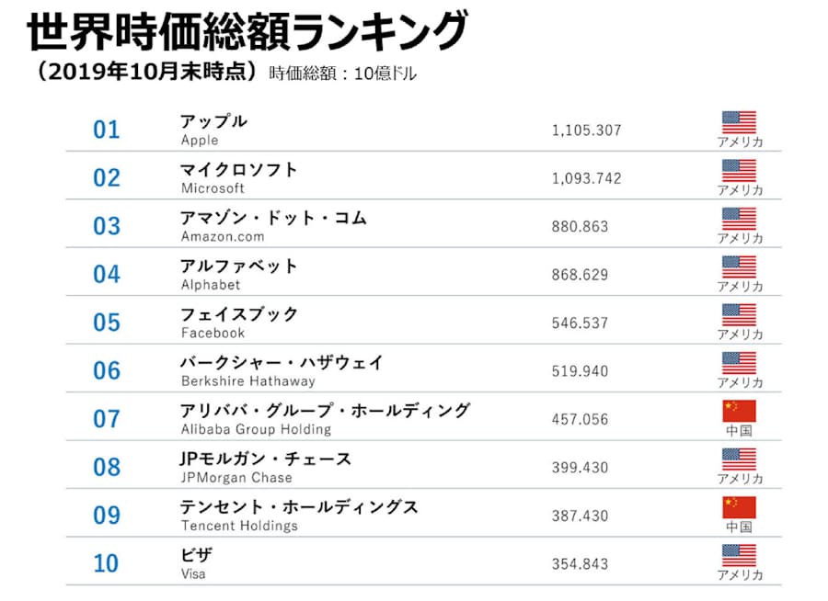Screen dimensions: 828x601
Task: Click the China flag beside Tencent Holdings
Action: click(739, 507)
